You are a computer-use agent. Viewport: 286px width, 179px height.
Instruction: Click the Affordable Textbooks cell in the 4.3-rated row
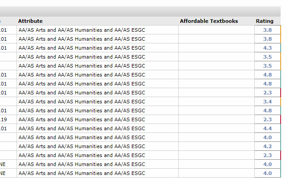(x=216, y=48)
